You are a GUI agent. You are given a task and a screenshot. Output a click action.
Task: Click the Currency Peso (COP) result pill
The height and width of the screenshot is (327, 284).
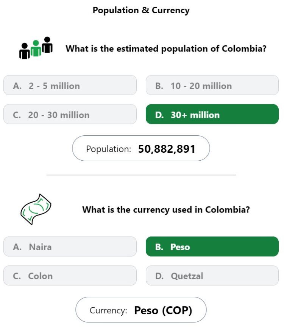pos(141,310)
